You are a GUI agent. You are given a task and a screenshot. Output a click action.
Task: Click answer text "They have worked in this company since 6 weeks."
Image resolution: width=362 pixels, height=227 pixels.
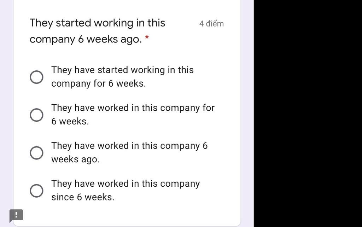(125, 190)
